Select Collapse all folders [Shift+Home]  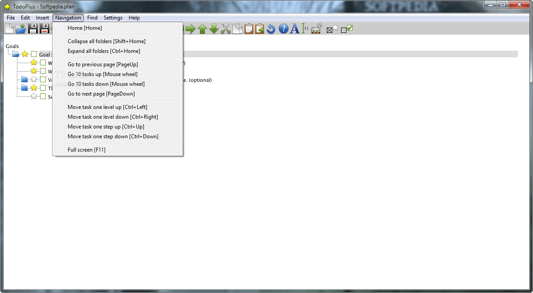tap(118, 41)
